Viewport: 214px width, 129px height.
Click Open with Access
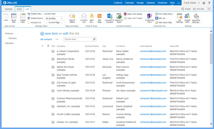[x=133, y=14]
